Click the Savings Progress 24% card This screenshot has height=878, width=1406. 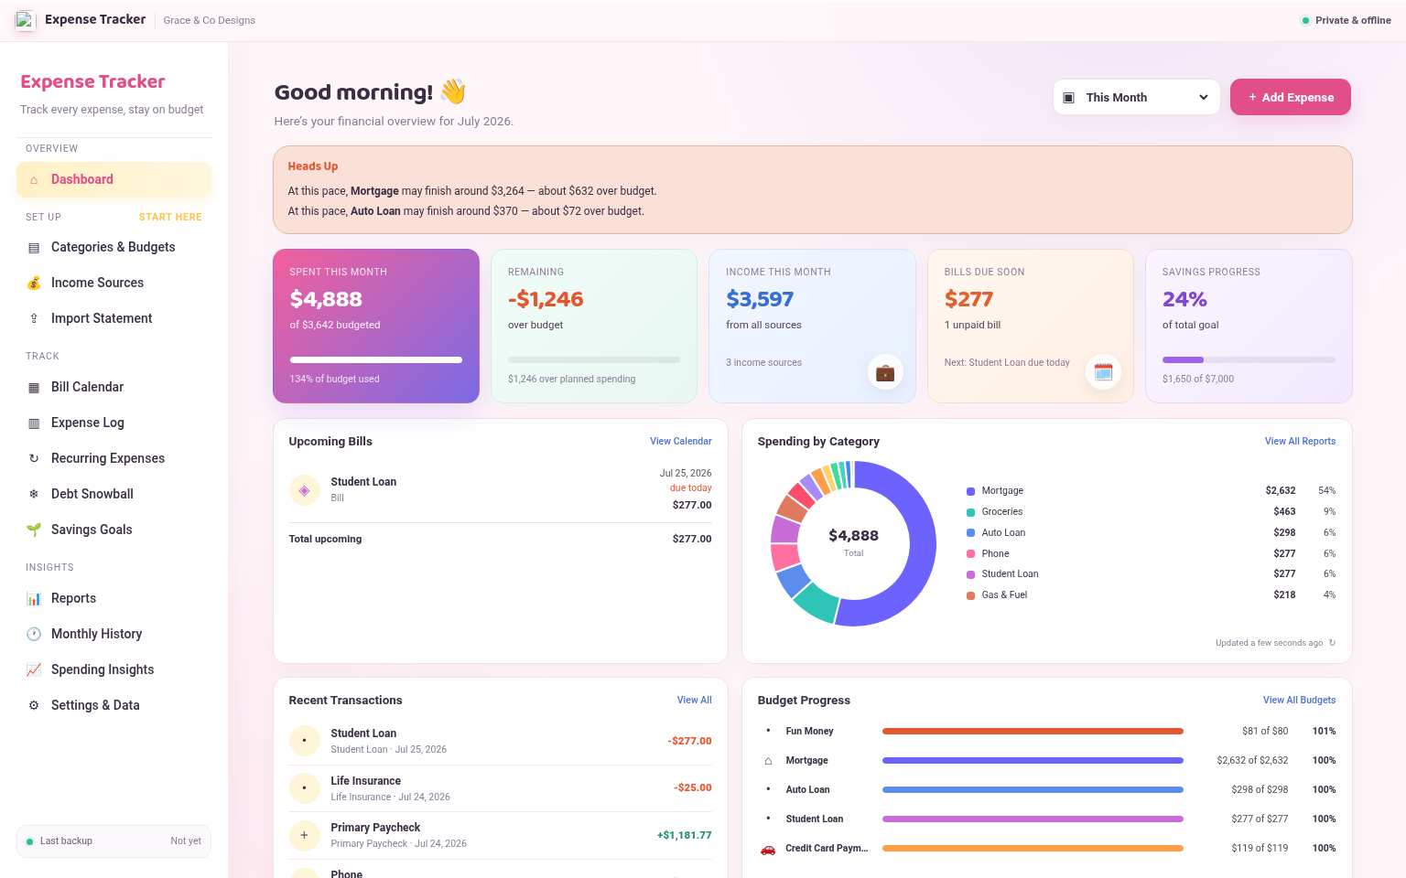click(x=1249, y=326)
